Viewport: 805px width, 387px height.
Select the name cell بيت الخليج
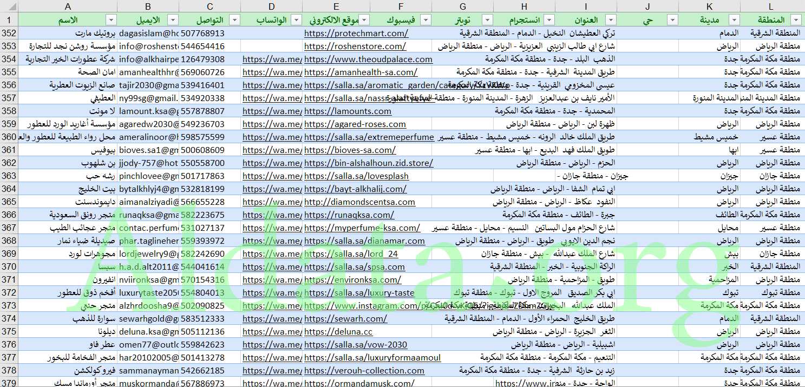tap(68, 189)
